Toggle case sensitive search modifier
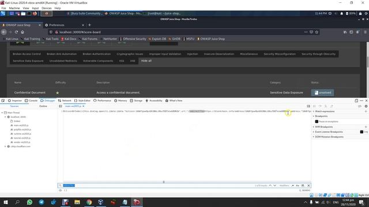The image size is (369, 207). coord(298,185)
